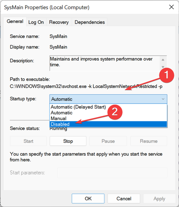Viewport: 179px width, 207px height.
Task: Click the Description box scroll-down arrow
Action: (163, 67)
